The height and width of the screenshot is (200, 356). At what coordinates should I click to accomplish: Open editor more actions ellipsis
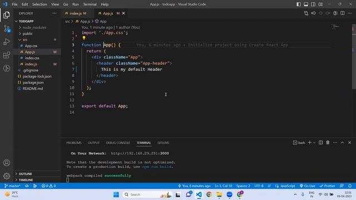tap(350, 13)
